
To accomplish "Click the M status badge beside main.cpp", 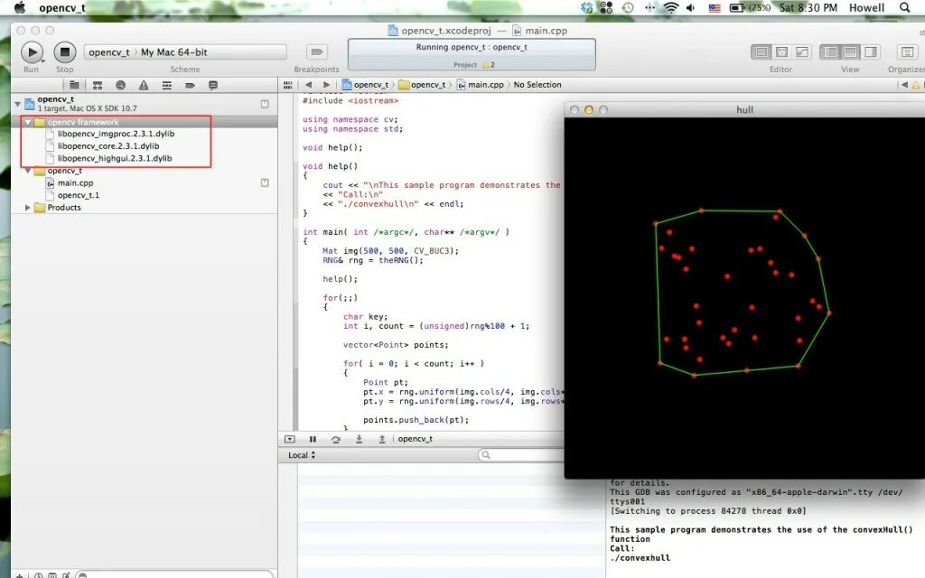I will (x=265, y=182).
